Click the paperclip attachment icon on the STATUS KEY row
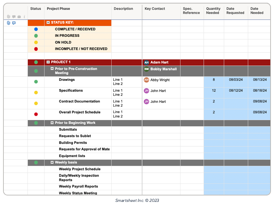 [8, 23]
